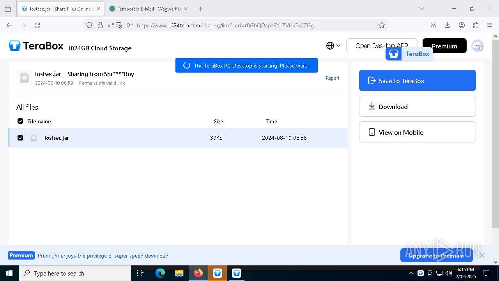Open the Premium button
499x281 pixels.
[444, 46]
